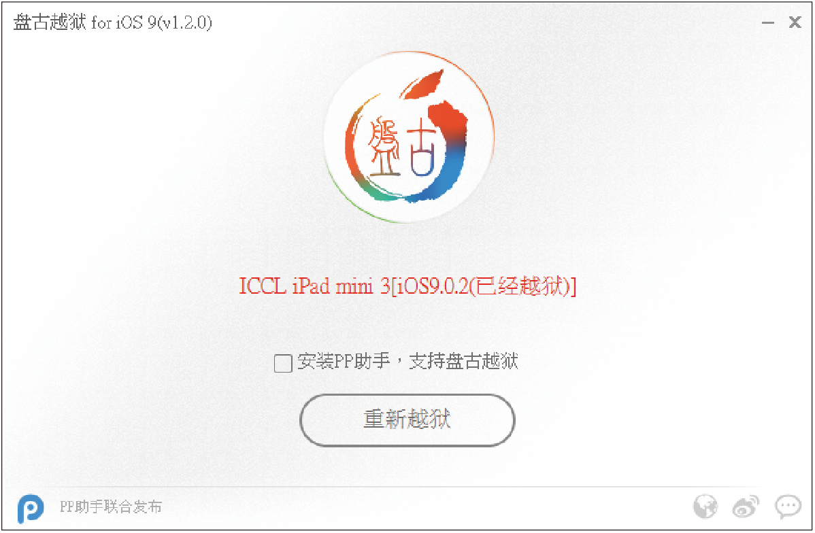Click the PP助手联合发布 footer text
The width and height of the screenshot is (815, 533).
111,506
